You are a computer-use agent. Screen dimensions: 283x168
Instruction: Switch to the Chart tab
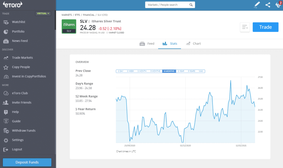[193, 44]
